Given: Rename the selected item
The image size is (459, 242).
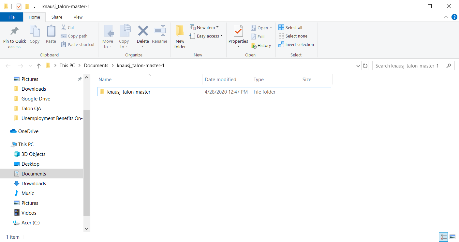Looking at the screenshot, I should click(x=159, y=35).
